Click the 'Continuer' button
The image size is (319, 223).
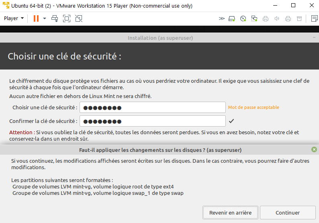pyautogui.click(x=288, y=213)
